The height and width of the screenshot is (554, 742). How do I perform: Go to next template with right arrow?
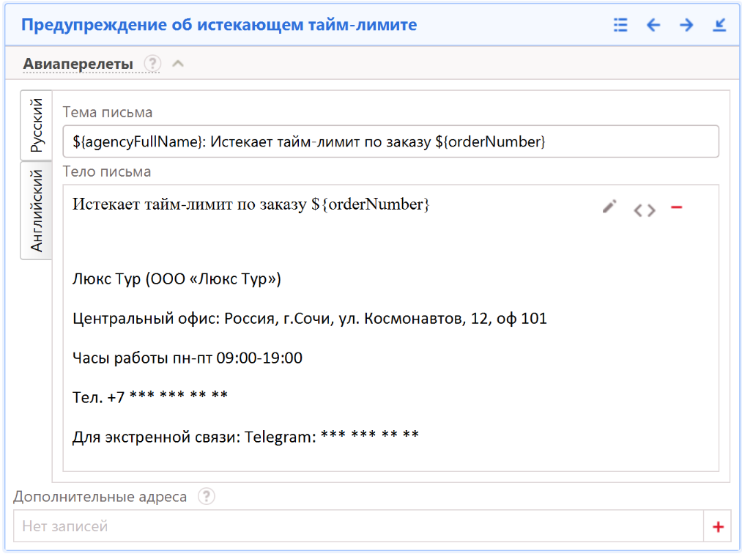[686, 25]
